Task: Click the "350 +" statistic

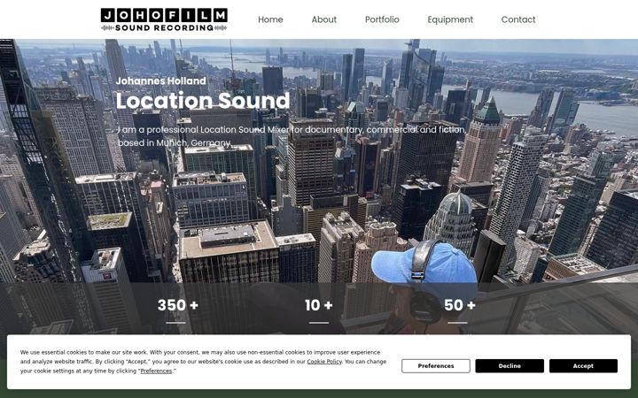Action: tap(178, 305)
